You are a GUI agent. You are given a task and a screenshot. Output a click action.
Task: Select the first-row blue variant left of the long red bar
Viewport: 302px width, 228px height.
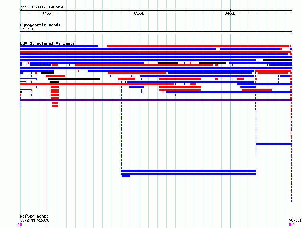(59, 46)
